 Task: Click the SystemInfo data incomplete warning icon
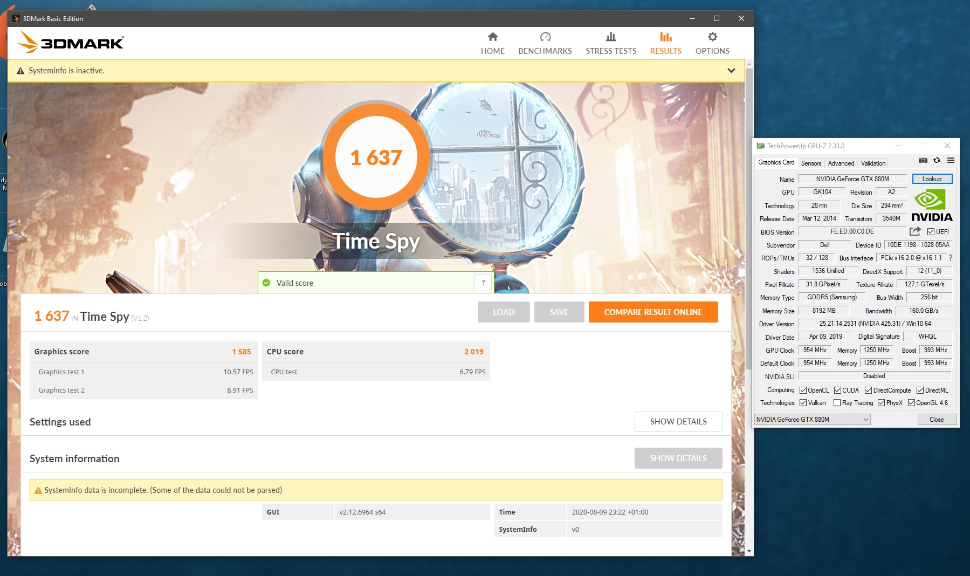[x=38, y=490]
